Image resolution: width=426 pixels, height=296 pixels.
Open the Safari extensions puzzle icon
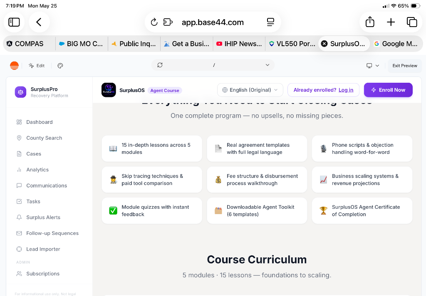pos(168,22)
